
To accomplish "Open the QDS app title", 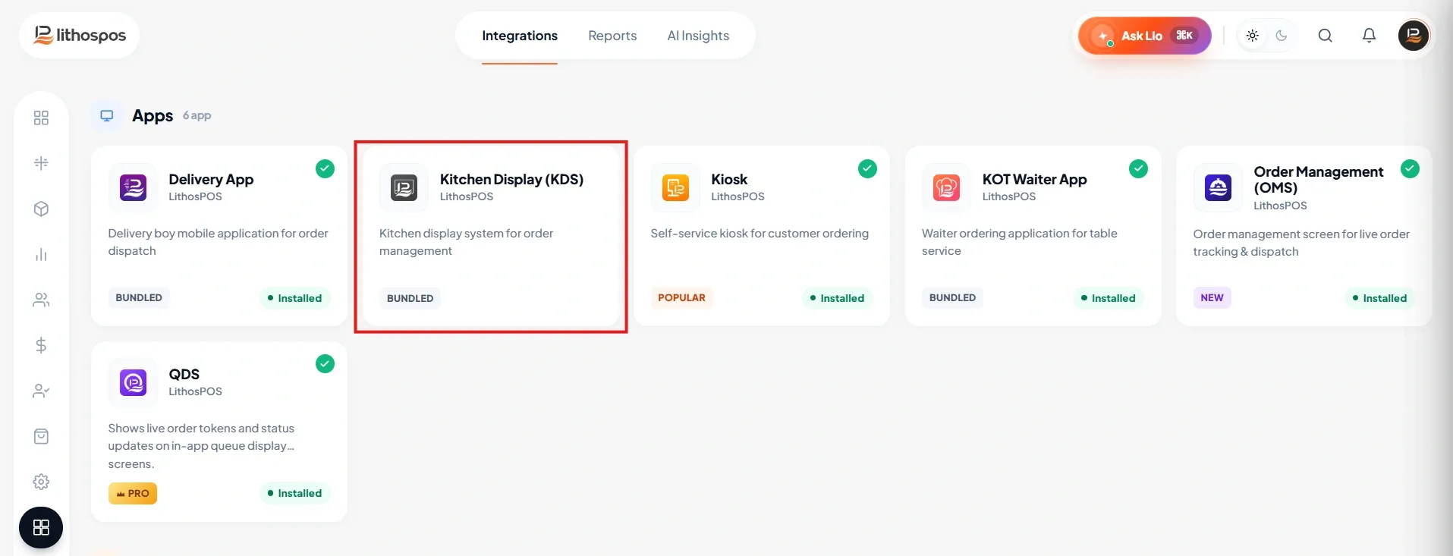I will coord(184,374).
